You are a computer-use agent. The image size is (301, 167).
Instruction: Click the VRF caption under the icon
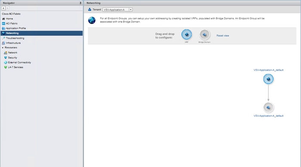click(186, 42)
